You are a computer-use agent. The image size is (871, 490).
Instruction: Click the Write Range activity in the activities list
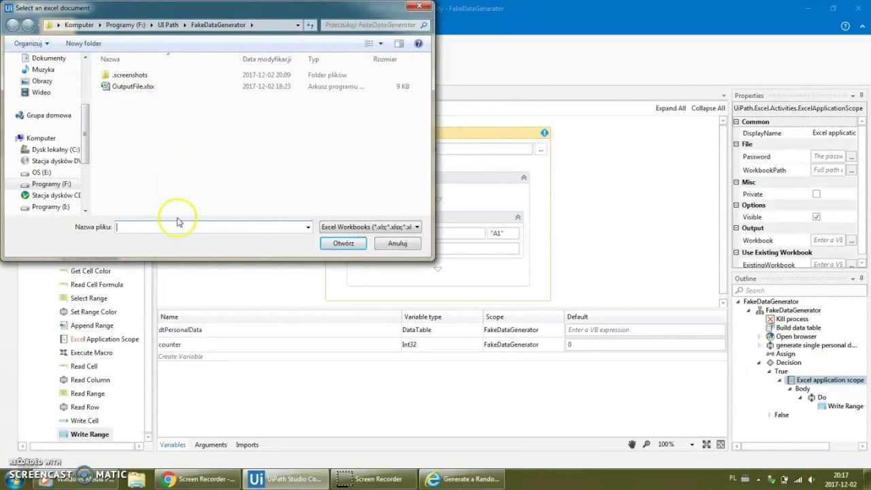(x=89, y=434)
